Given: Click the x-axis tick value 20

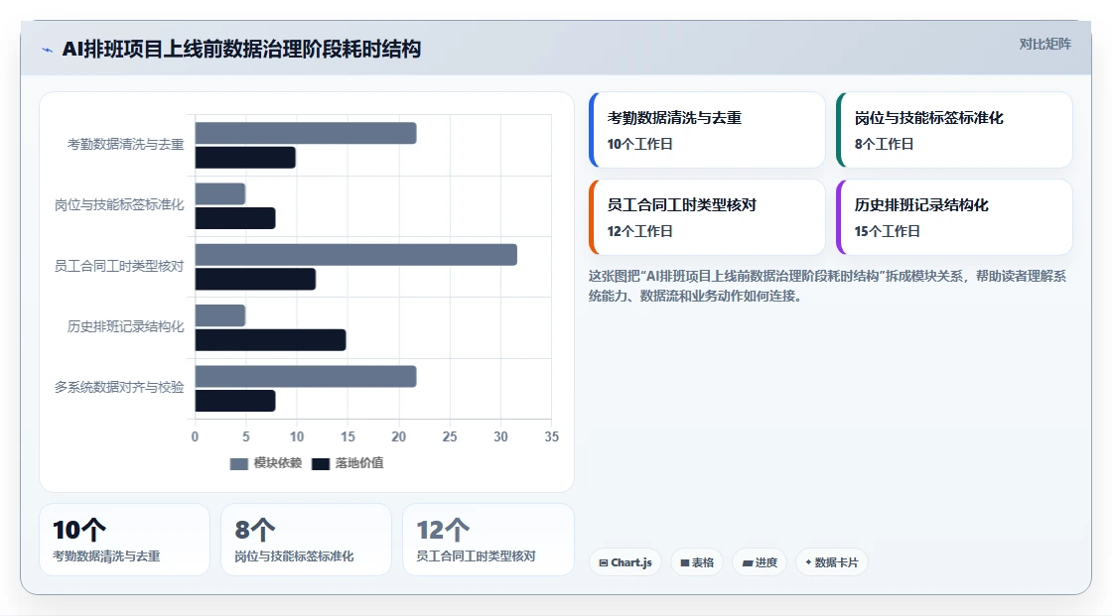Looking at the screenshot, I should pyautogui.click(x=398, y=436).
